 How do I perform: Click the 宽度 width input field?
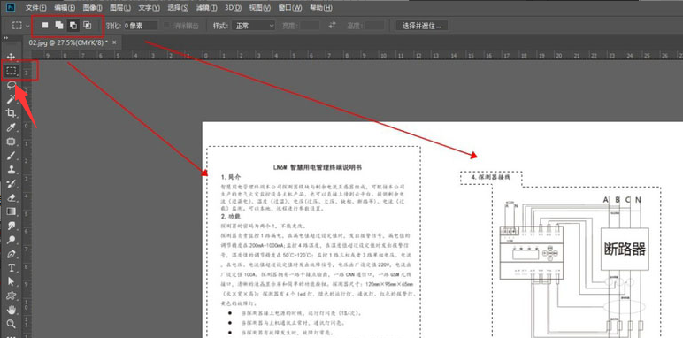click(x=311, y=26)
